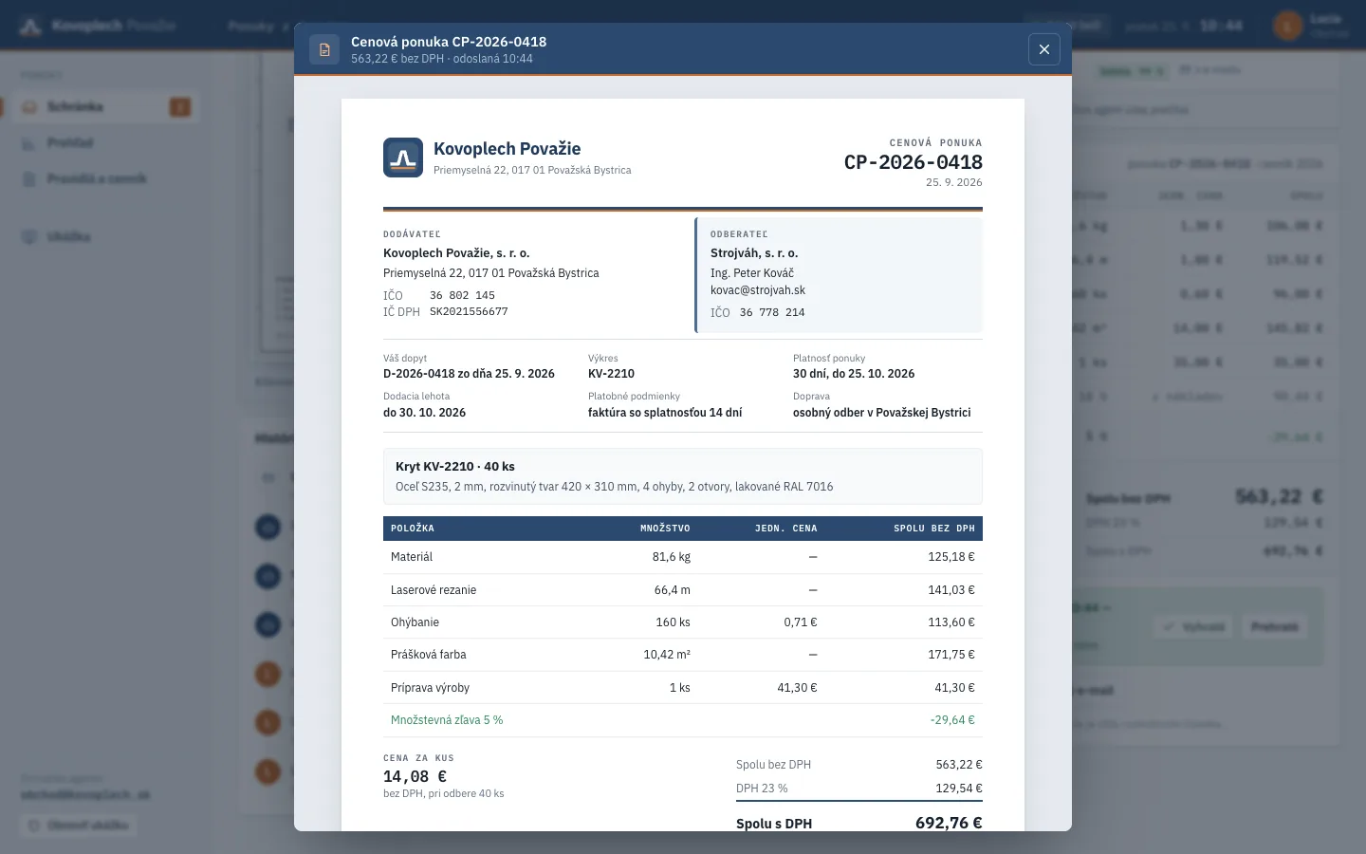
Task: Click the Oceľ S235 specification line
Action: pyautogui.click(x=615, y=487)
